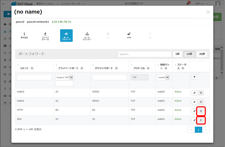Open the Firewall tab
225x147 pixels.
point(45,35)
